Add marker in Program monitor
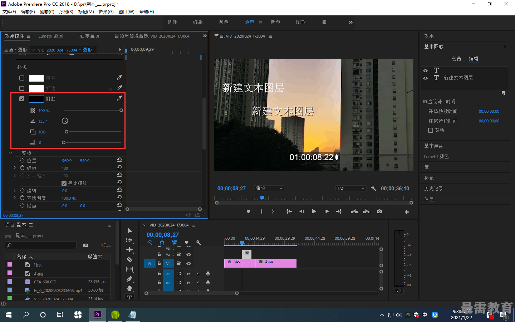515x322 pixels. point(248,211)
